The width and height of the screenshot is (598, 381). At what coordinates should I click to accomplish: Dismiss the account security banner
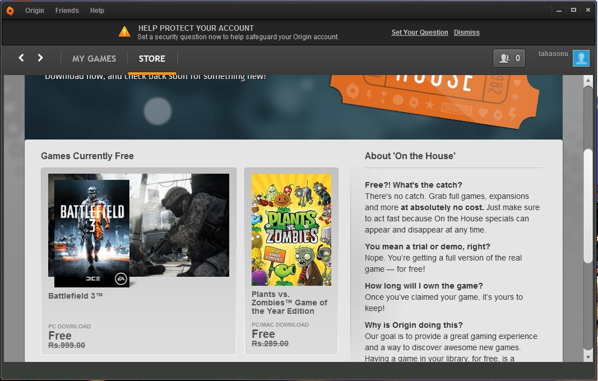467,32
